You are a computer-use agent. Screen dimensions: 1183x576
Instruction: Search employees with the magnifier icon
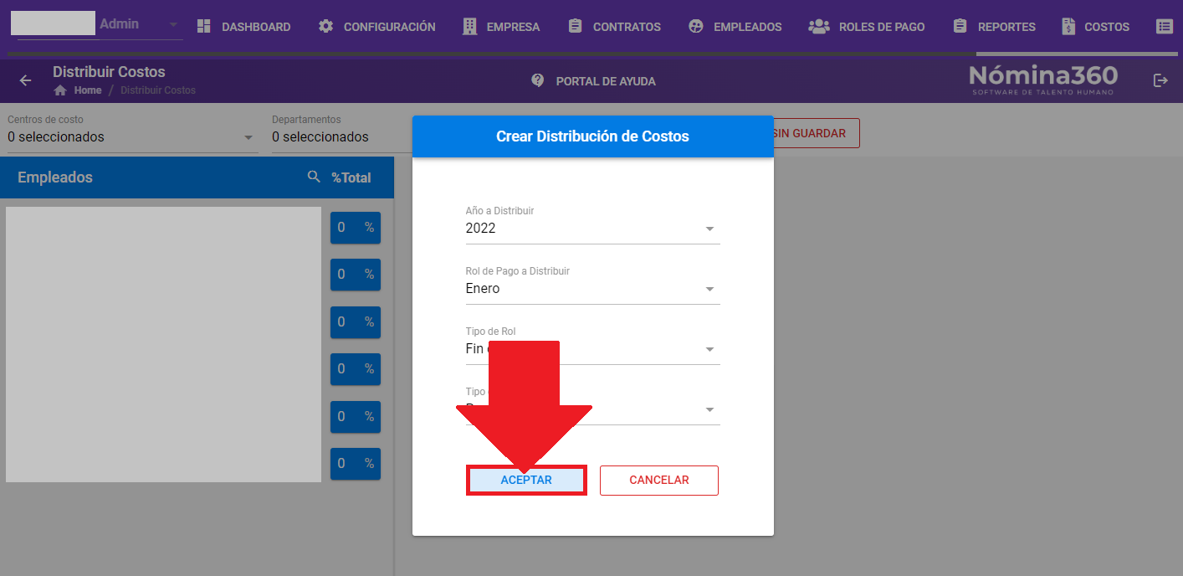tap(314, 177)
